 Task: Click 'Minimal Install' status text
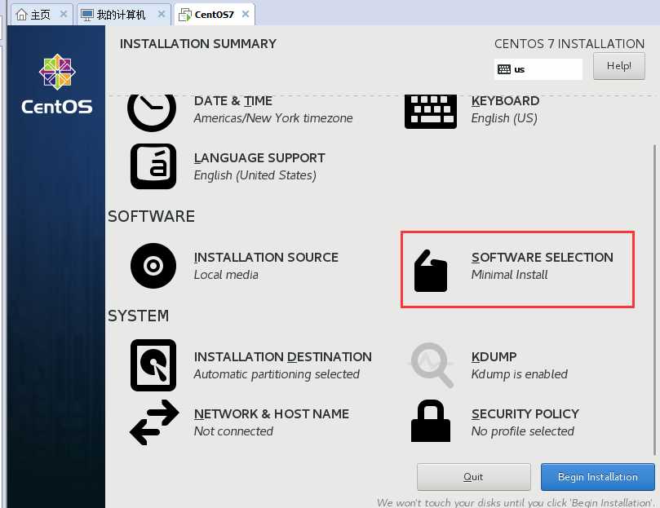coord(509,275)
